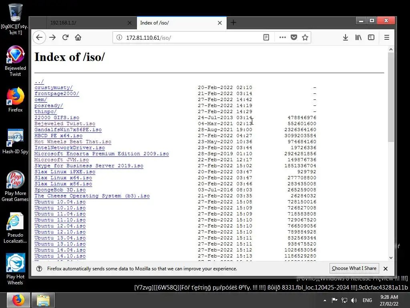Open the Firefox Home page icon
This screenshot has width=410, height=308.
tap(78, 37)
